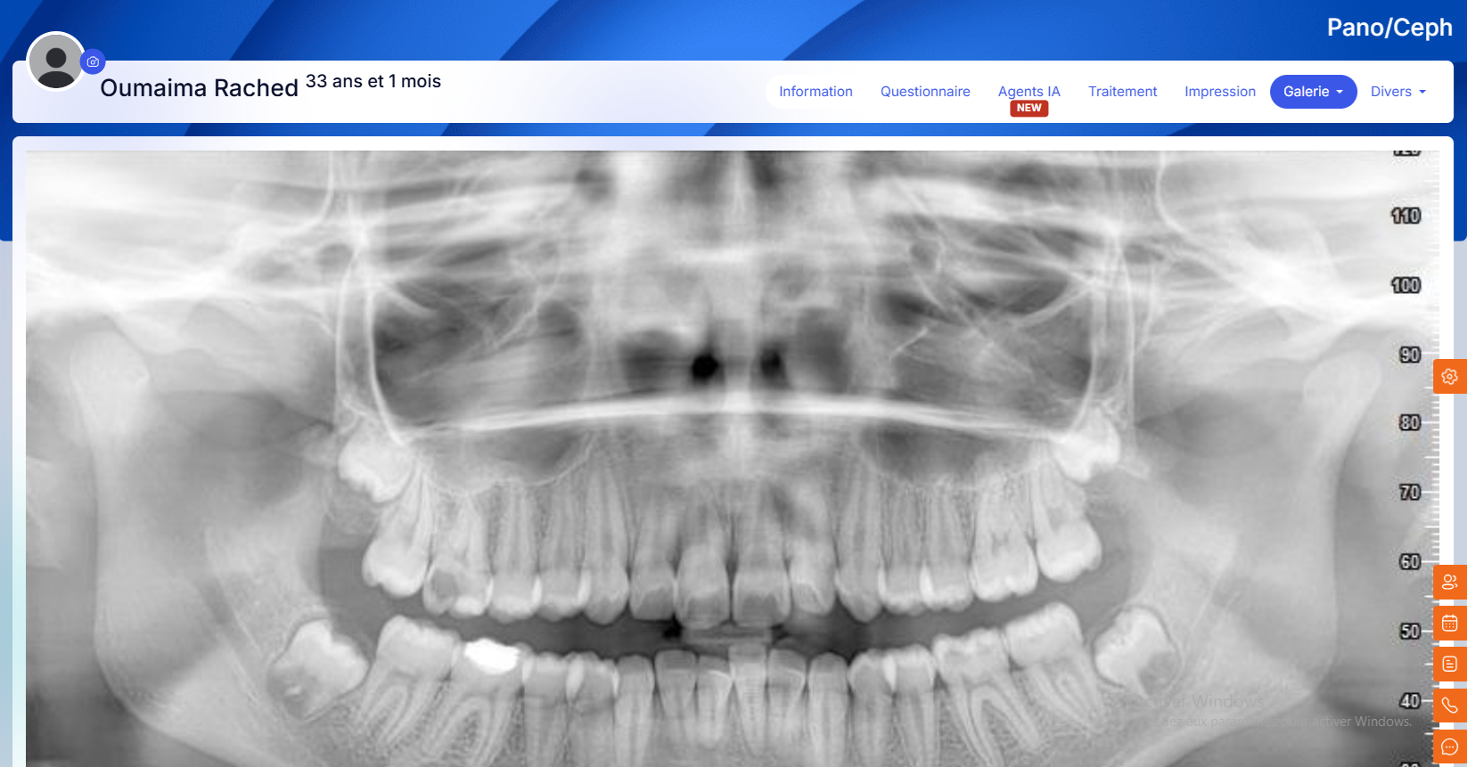
Task: Click the caret arrow next to Divers
Action: (1422, 92)
